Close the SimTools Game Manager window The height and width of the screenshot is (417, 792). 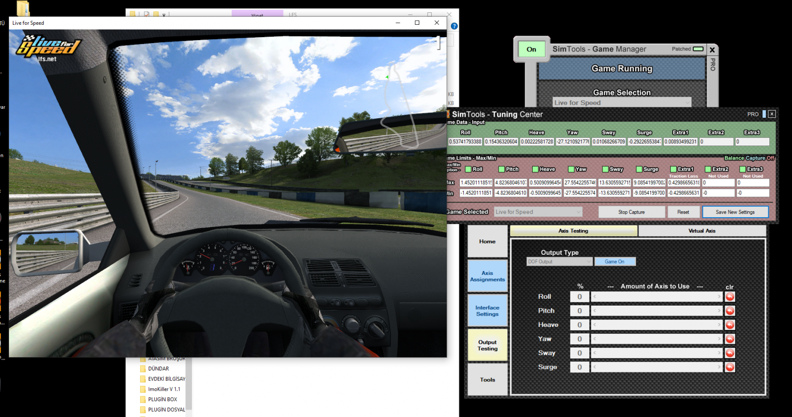click(x=712, y=49)
